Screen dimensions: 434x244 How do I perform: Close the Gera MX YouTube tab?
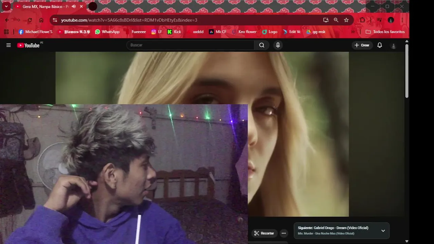point(82,6)
